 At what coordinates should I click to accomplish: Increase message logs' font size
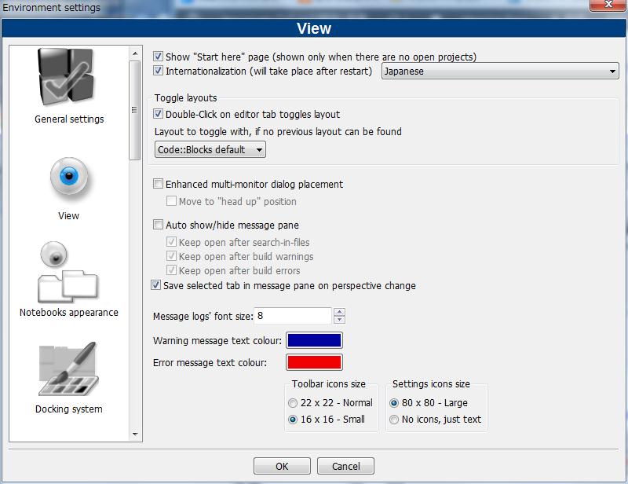(x=339, y=312)
